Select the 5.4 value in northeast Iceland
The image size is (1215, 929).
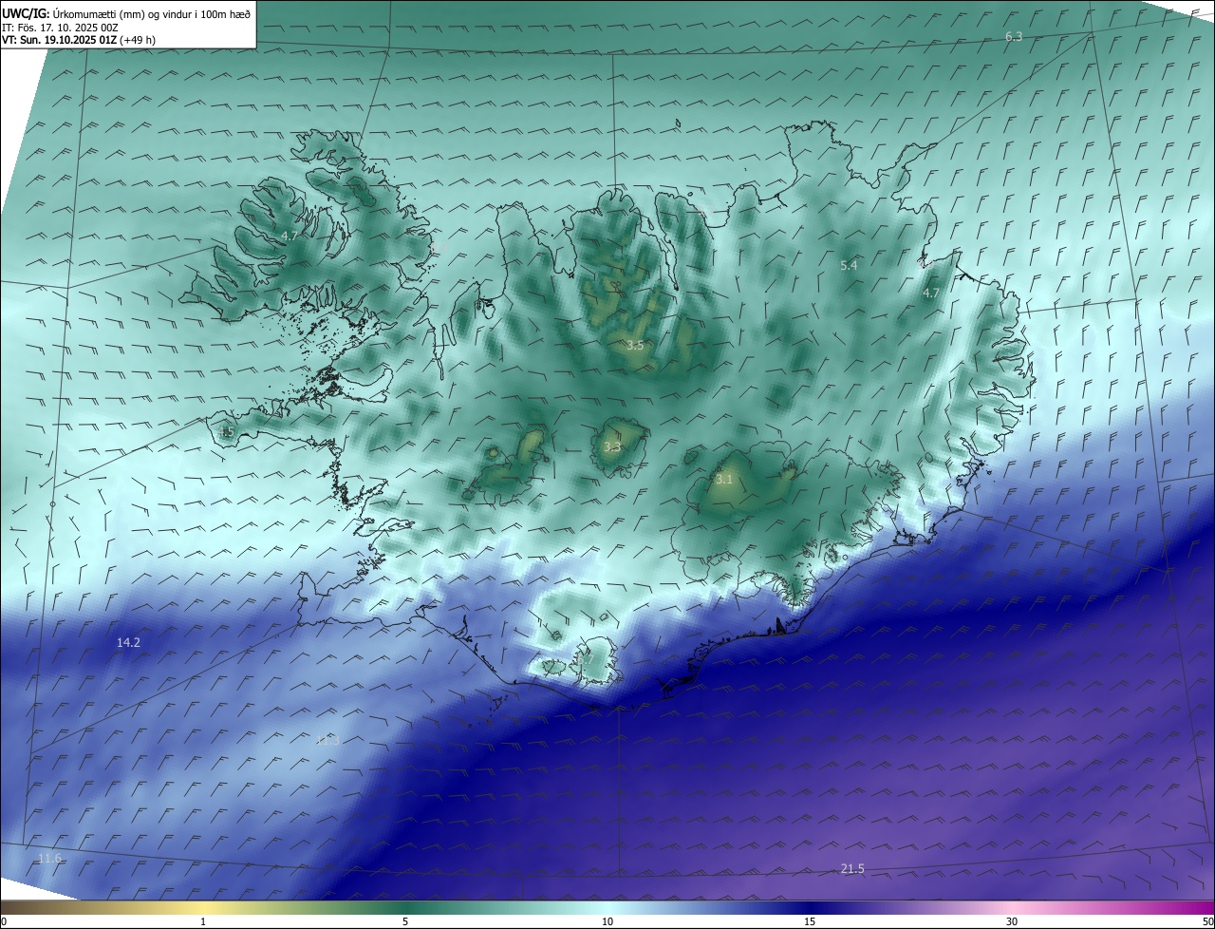(x=849, y=265)
